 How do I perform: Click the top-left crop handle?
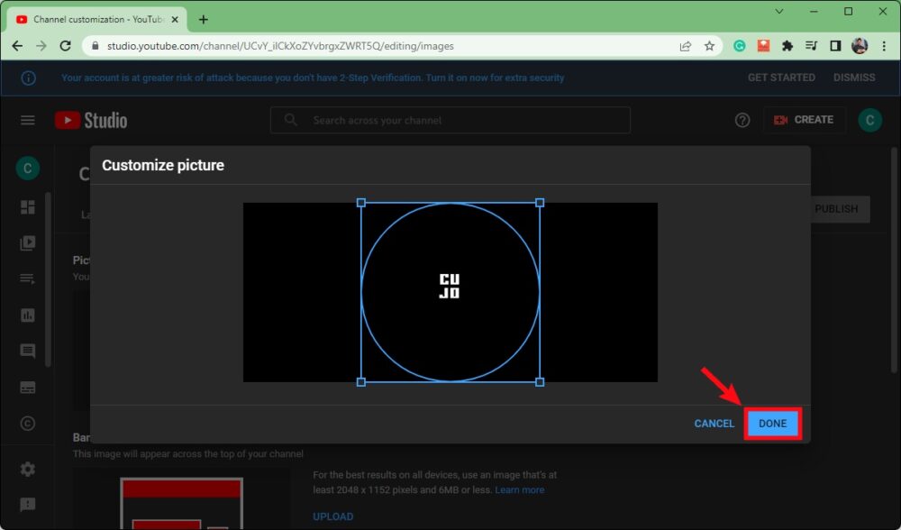pos(361,203)
